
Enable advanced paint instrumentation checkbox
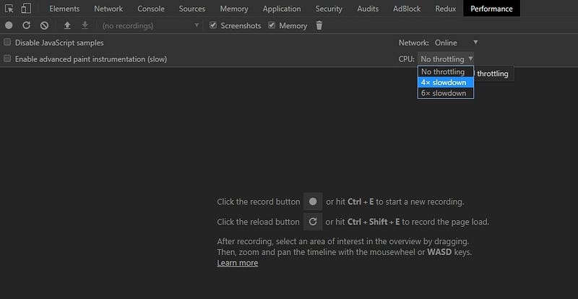point(8,58)
